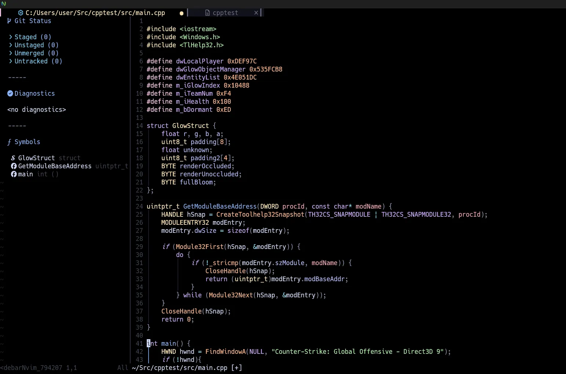The image size is (566, 374).
Task: Click the struct icon beside GlowStruct
Action: [13, 158]
